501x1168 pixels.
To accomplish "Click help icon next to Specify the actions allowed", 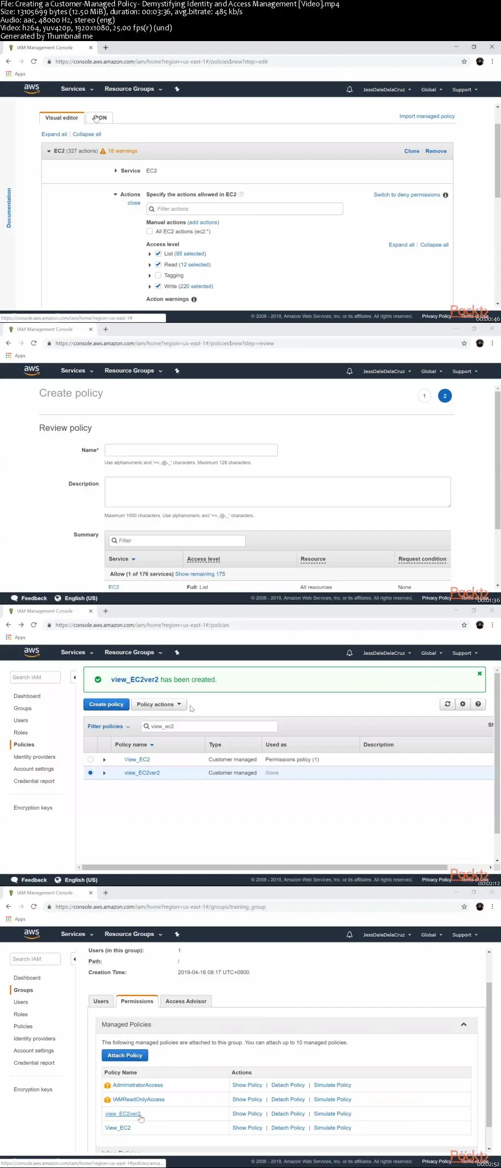I will [x=241, y=195].
